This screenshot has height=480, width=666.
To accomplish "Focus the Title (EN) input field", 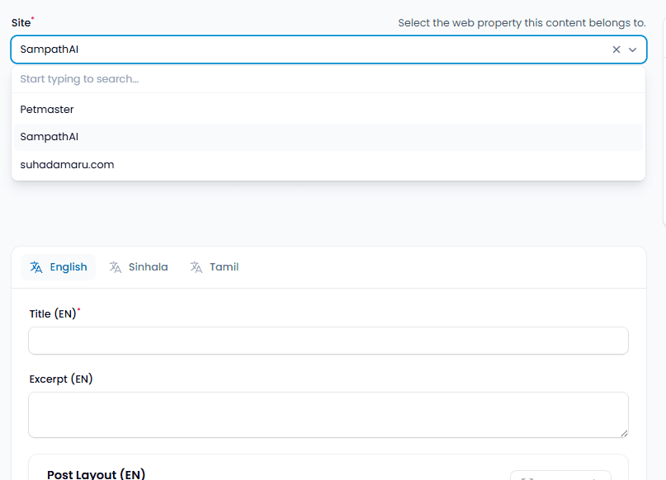I will tap(328, 341).
